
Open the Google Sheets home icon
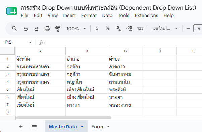[11, 11]
